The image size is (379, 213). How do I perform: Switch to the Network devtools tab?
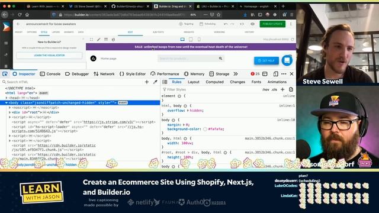[104, 74]
